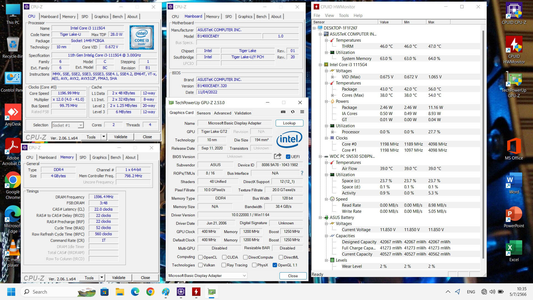
Task: Select the SPD tab in Memory CPU-Z window
Action: click(83, 157)
